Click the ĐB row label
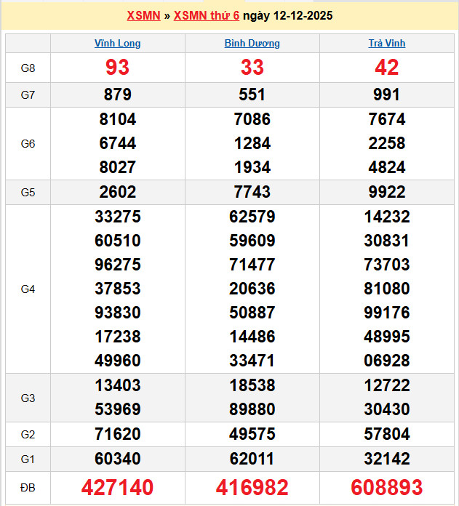Viewport: 459px width, 506px height. coord(28,487)
